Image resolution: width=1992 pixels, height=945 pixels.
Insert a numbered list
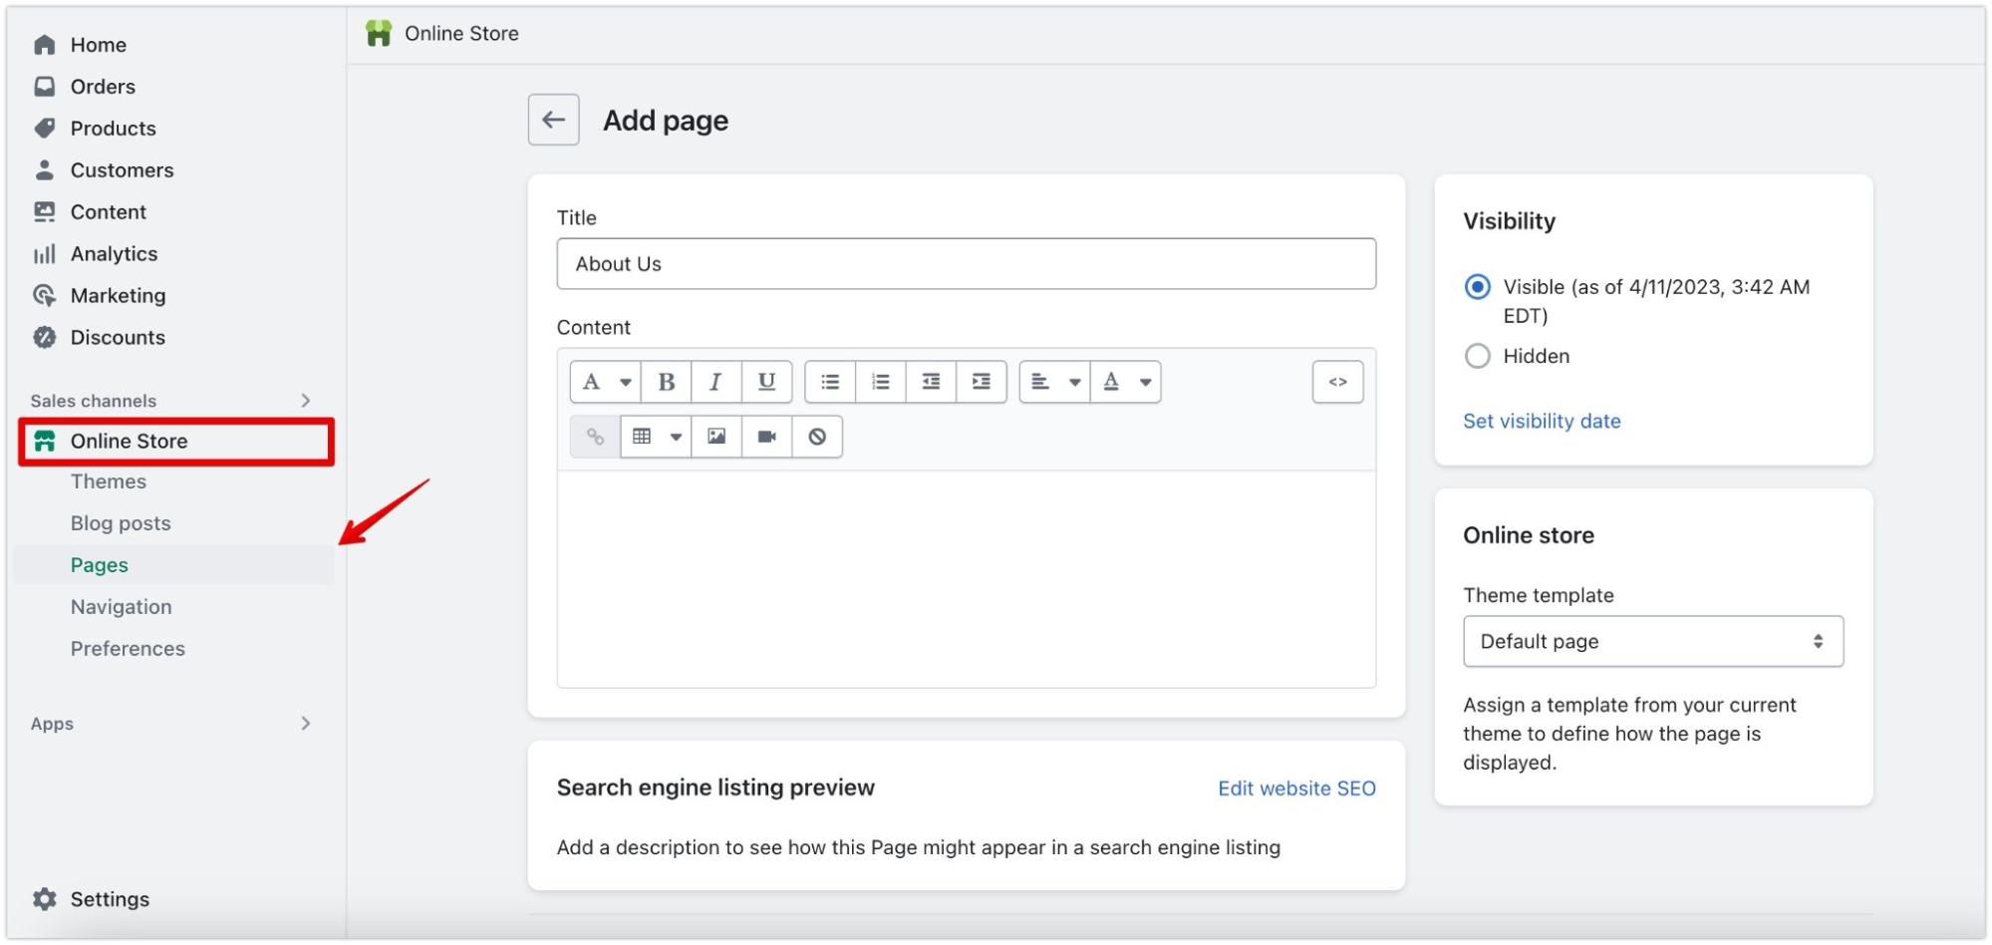click(x=881, y=381)
